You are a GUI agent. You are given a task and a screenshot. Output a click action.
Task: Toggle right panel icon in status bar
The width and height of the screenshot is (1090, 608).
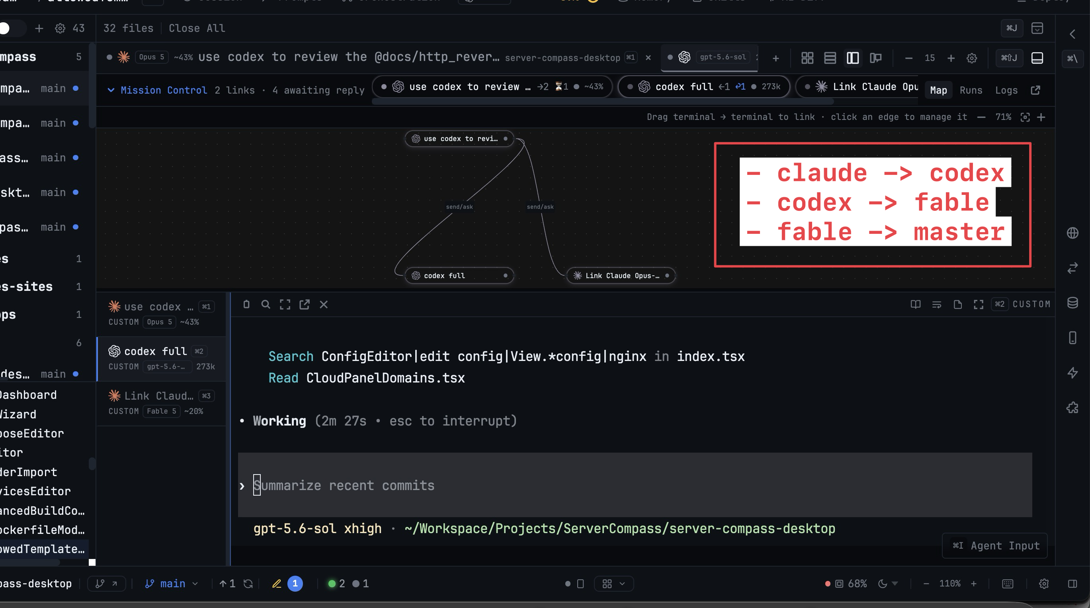(1072, 584)
